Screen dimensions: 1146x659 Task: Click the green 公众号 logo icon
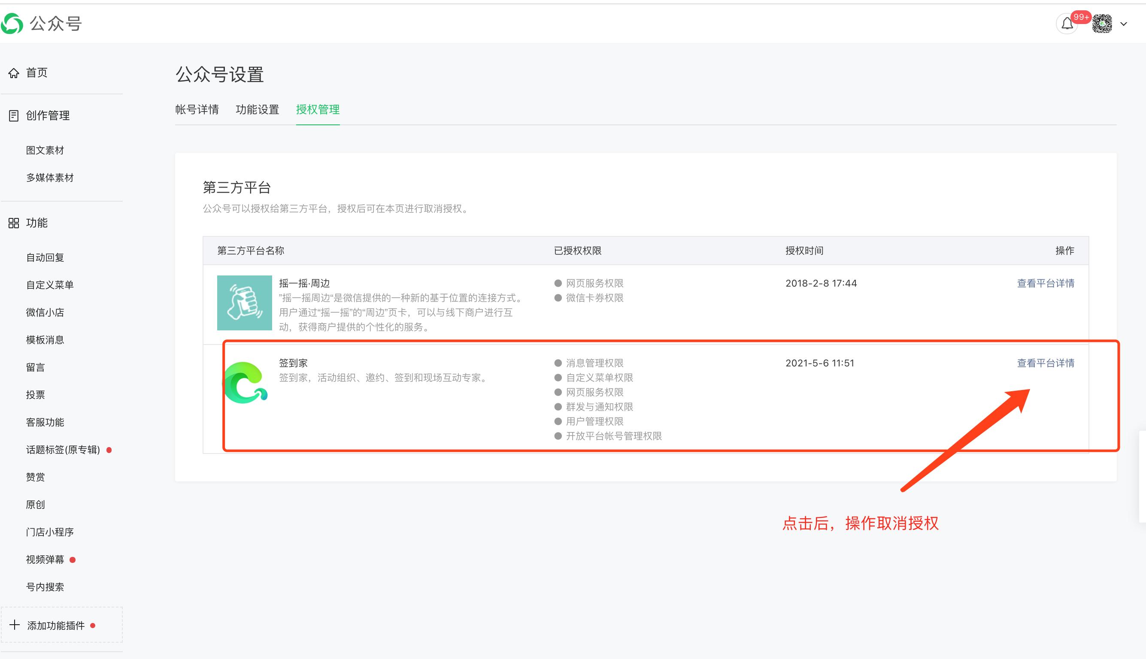coord(12,24)
